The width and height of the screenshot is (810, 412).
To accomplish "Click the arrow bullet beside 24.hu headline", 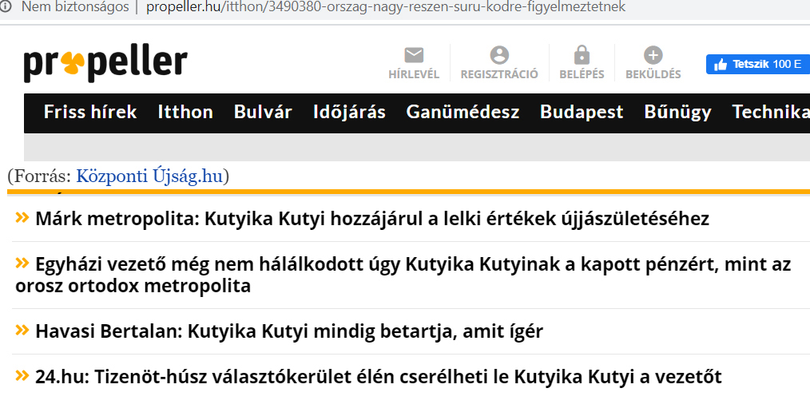I will point(22,374).
